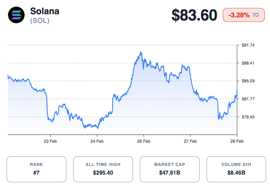Screen dimensions: 270x184
Task: Select the Market Cap $47.61B card
Action: [170, 169]
